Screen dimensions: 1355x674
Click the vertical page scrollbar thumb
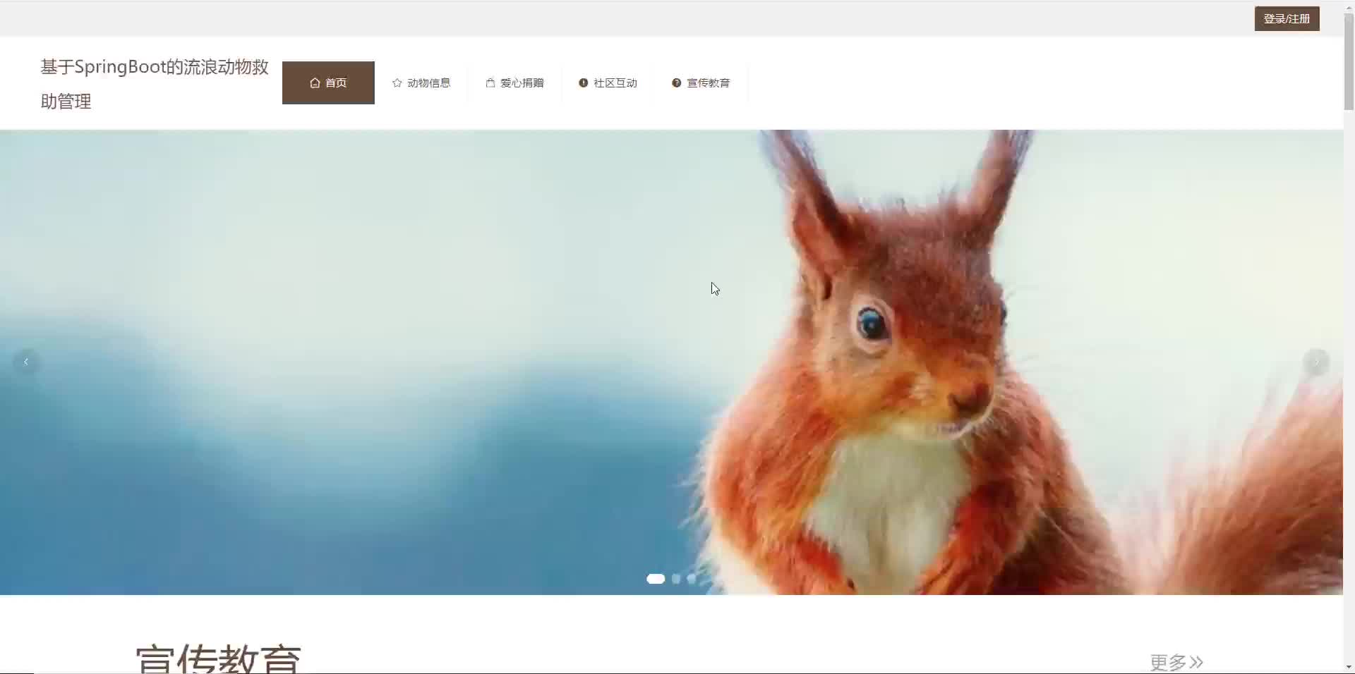pyautogui.click(x=1349, y=62)
